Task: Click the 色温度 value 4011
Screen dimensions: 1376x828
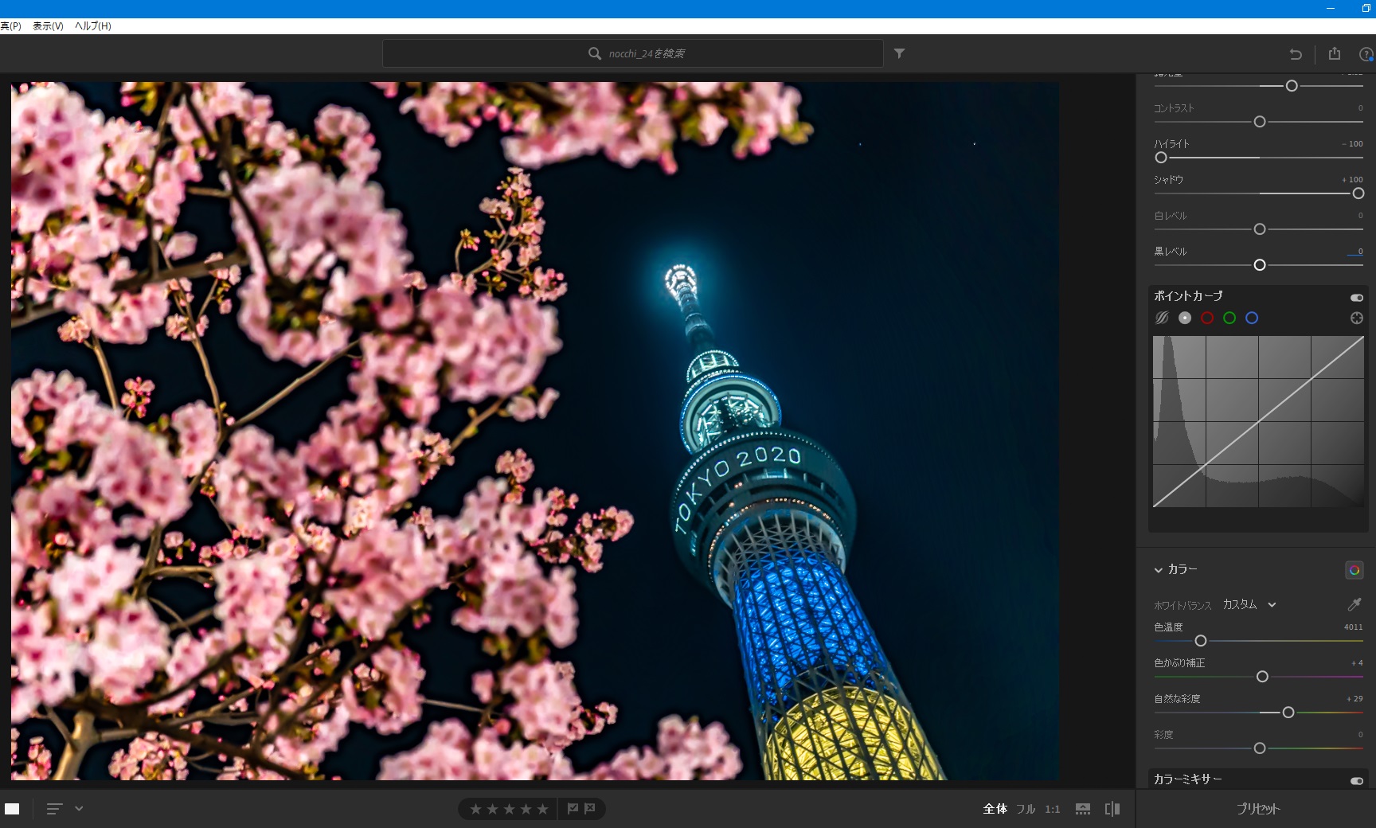Action: 1354,627
